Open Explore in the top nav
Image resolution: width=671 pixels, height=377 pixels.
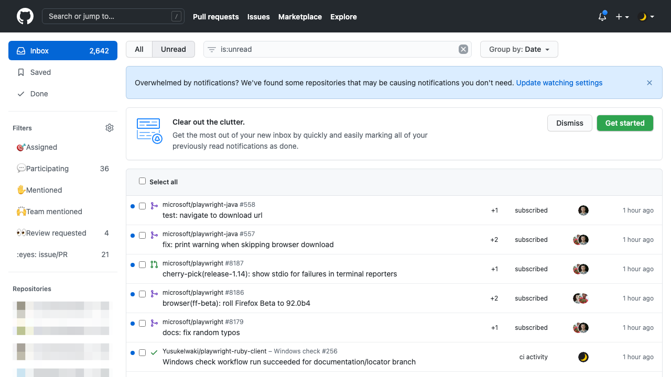(x=343, y=17)
